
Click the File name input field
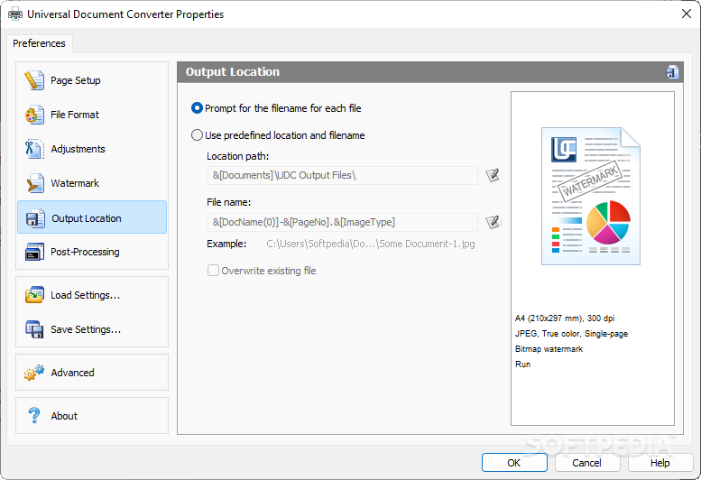(x=343, y=222)
